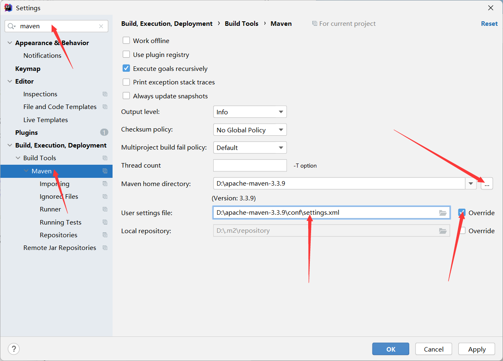
Task: Open the Keymap settings page
Action: point(28,68)
